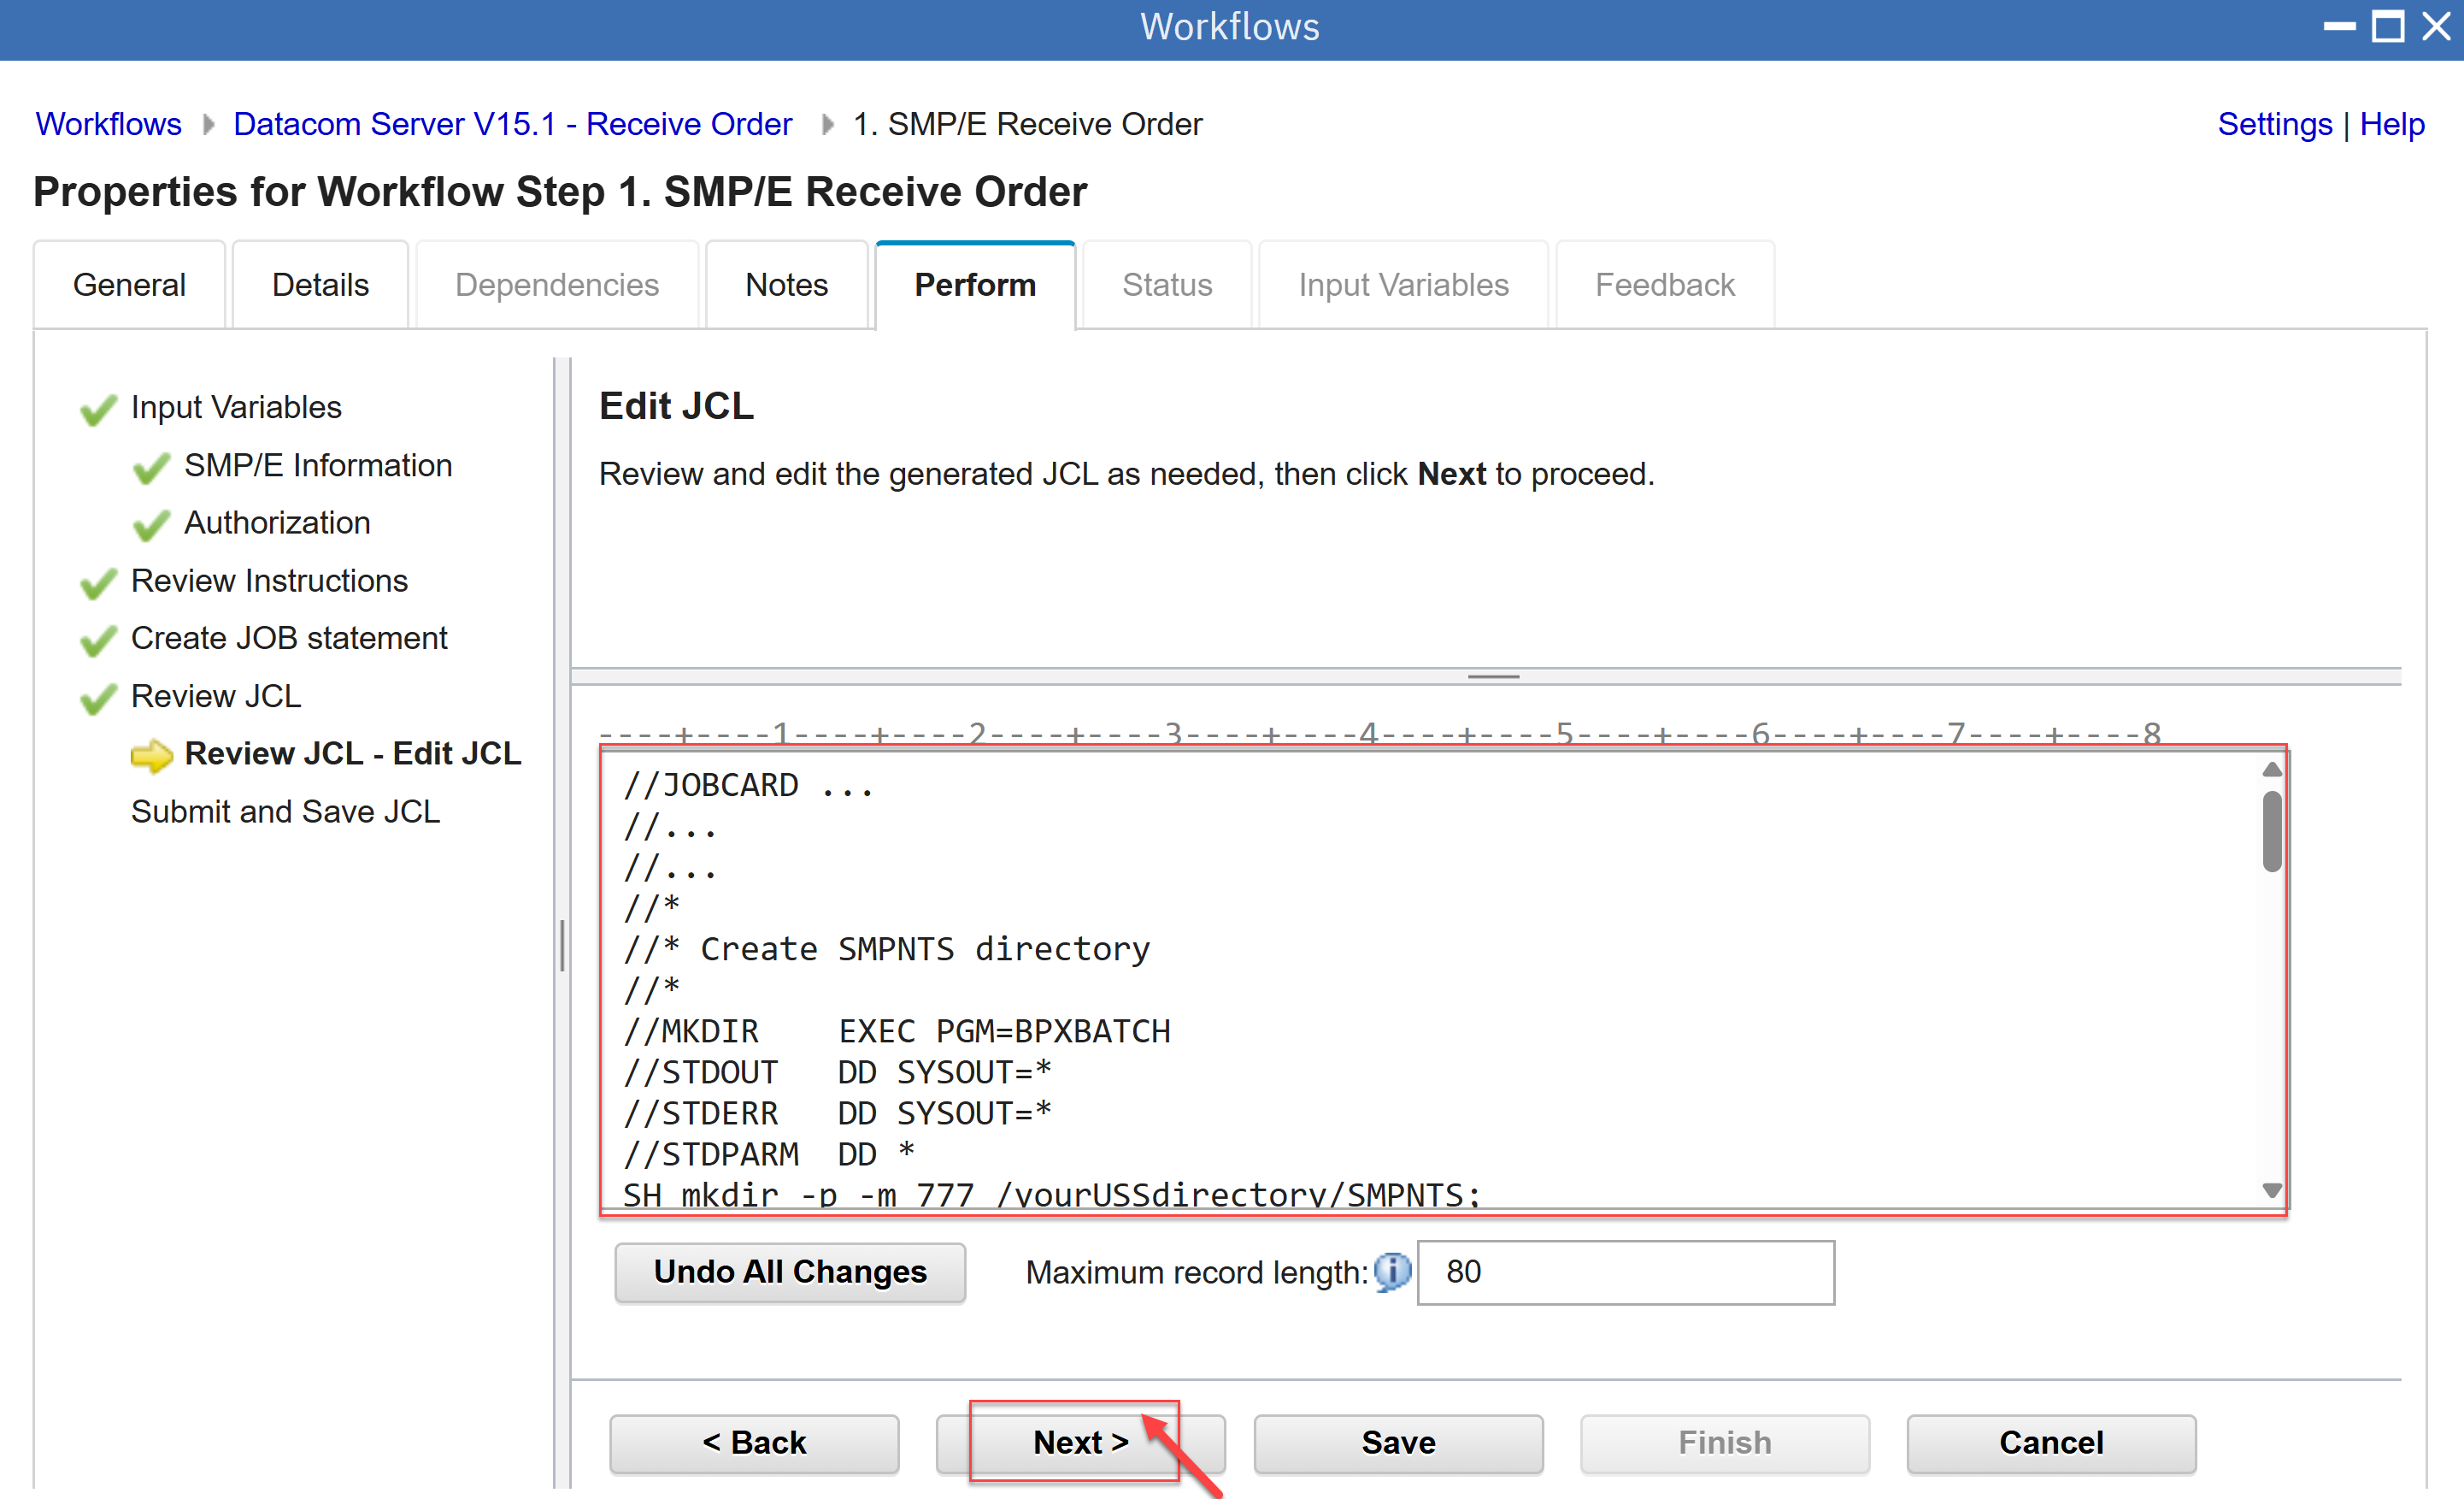Click the horizontal pane splitter handle above JCL
This screenshot has width=2464, height=1499.
(1492, 677)
